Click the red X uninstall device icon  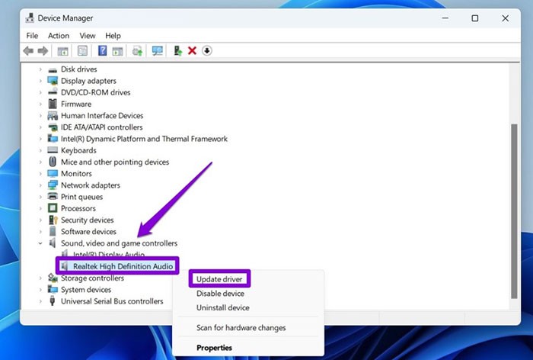(x=192, y=51)
